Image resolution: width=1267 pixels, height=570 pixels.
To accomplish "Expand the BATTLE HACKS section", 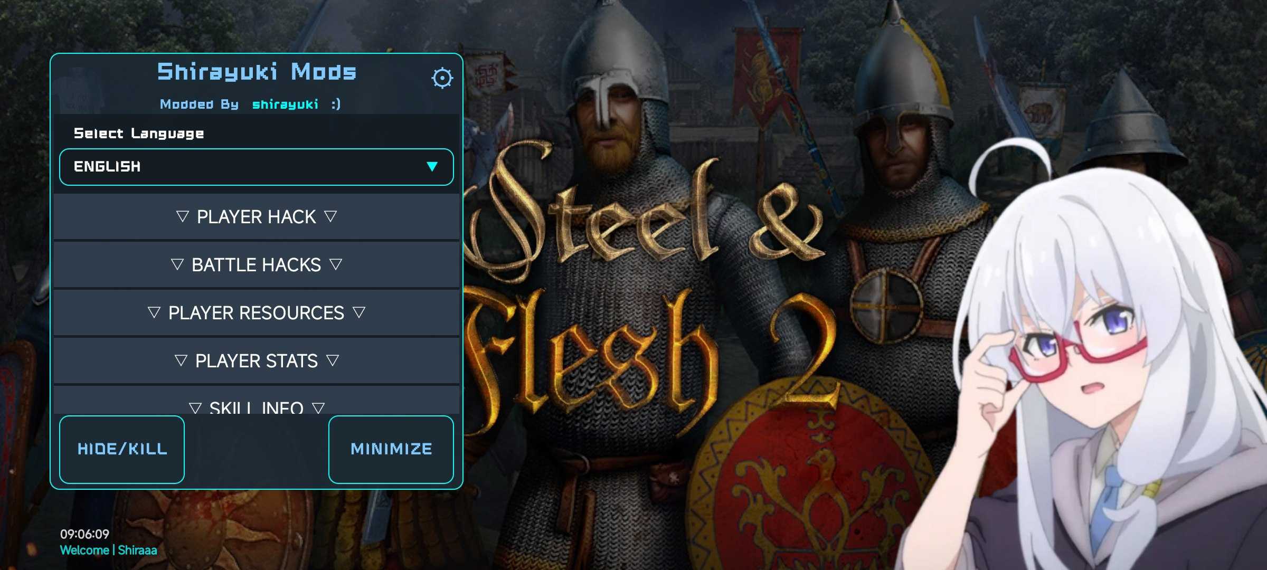I will [x=256, y=265].
